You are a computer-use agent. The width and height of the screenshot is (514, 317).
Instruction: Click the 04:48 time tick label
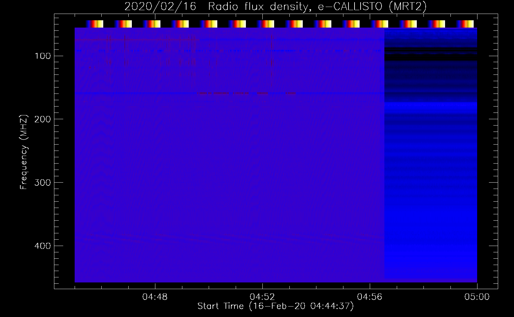155,297
